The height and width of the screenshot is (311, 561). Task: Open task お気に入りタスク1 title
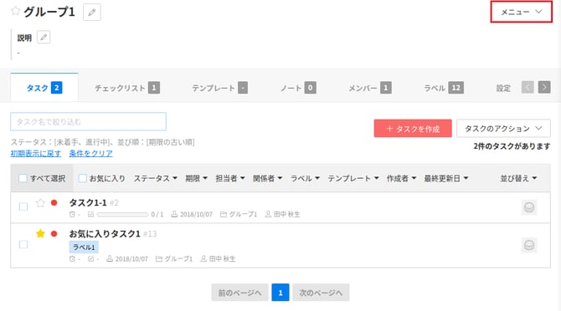point(105,234)
